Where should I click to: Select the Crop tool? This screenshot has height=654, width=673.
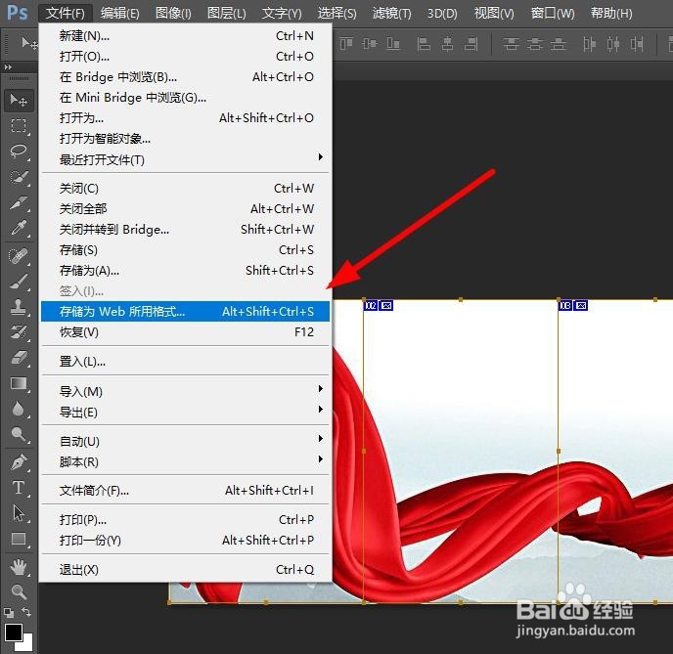(x=18, y=202)
